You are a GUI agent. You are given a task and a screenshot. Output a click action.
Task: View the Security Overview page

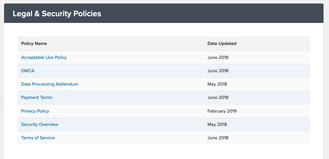[x=40, y=124]
